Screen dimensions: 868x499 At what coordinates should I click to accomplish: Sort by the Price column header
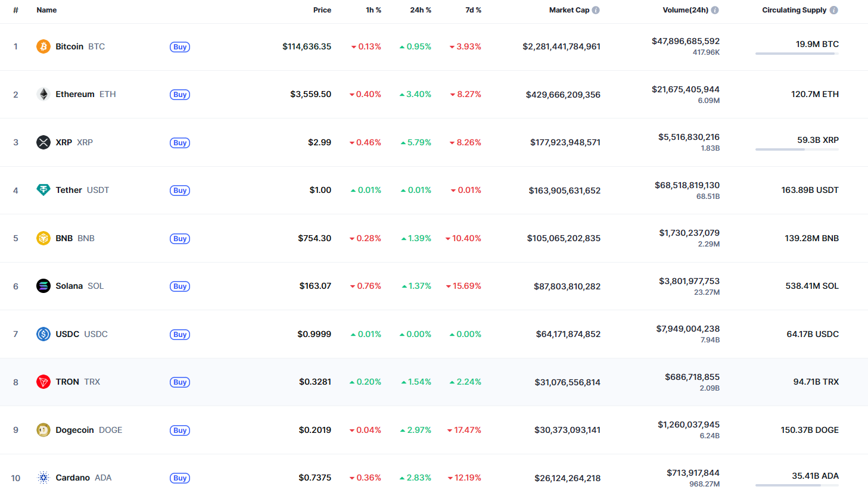click(322, 10)
